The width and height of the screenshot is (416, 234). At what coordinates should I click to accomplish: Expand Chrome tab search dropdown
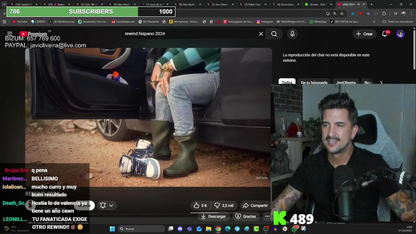[x=4, y=5]
